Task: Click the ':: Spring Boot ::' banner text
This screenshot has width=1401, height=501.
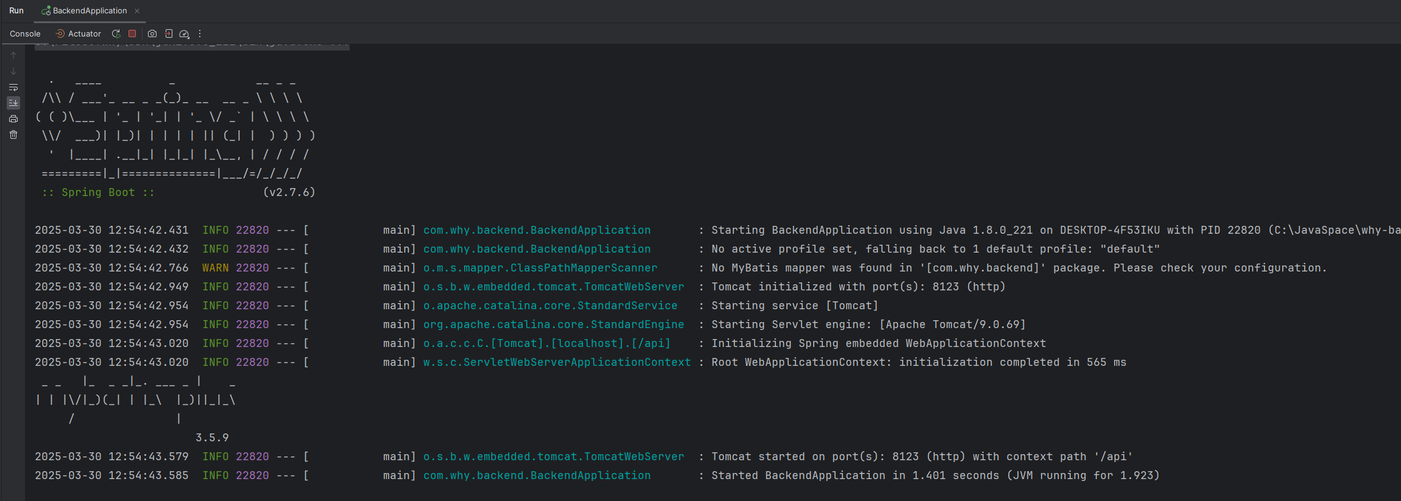Action: click(x=98, y=192)
